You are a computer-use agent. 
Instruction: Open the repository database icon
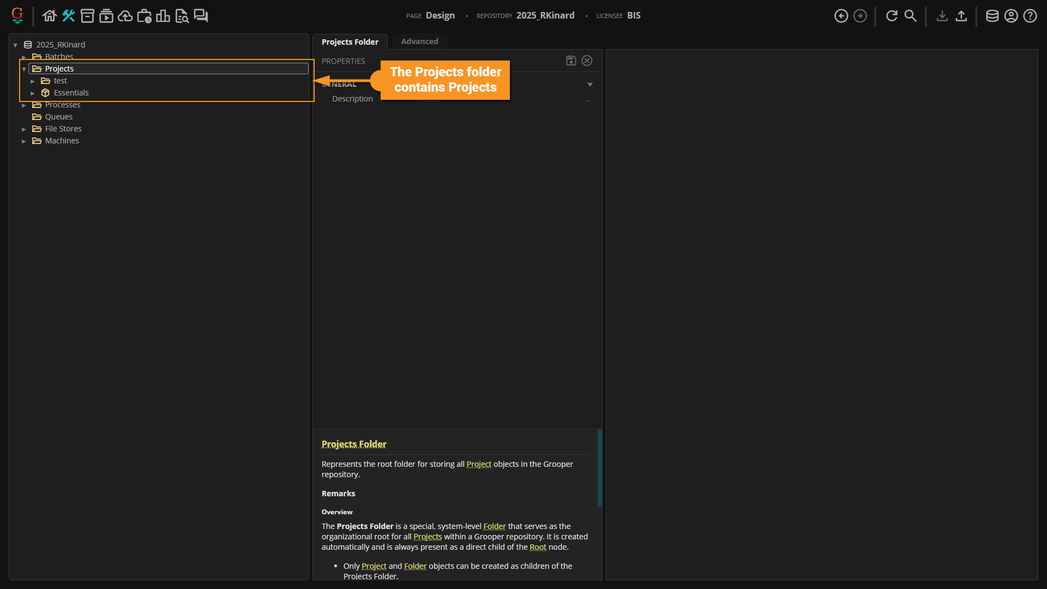point(992,16)
